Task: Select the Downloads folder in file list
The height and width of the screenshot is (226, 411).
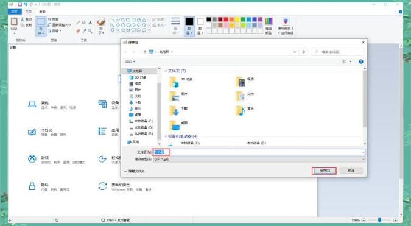Action: pyautogui.click(x=178, y=110)
